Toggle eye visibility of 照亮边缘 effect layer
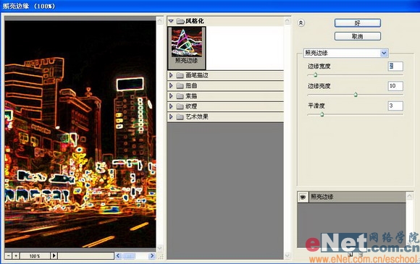 pos(303,197)
